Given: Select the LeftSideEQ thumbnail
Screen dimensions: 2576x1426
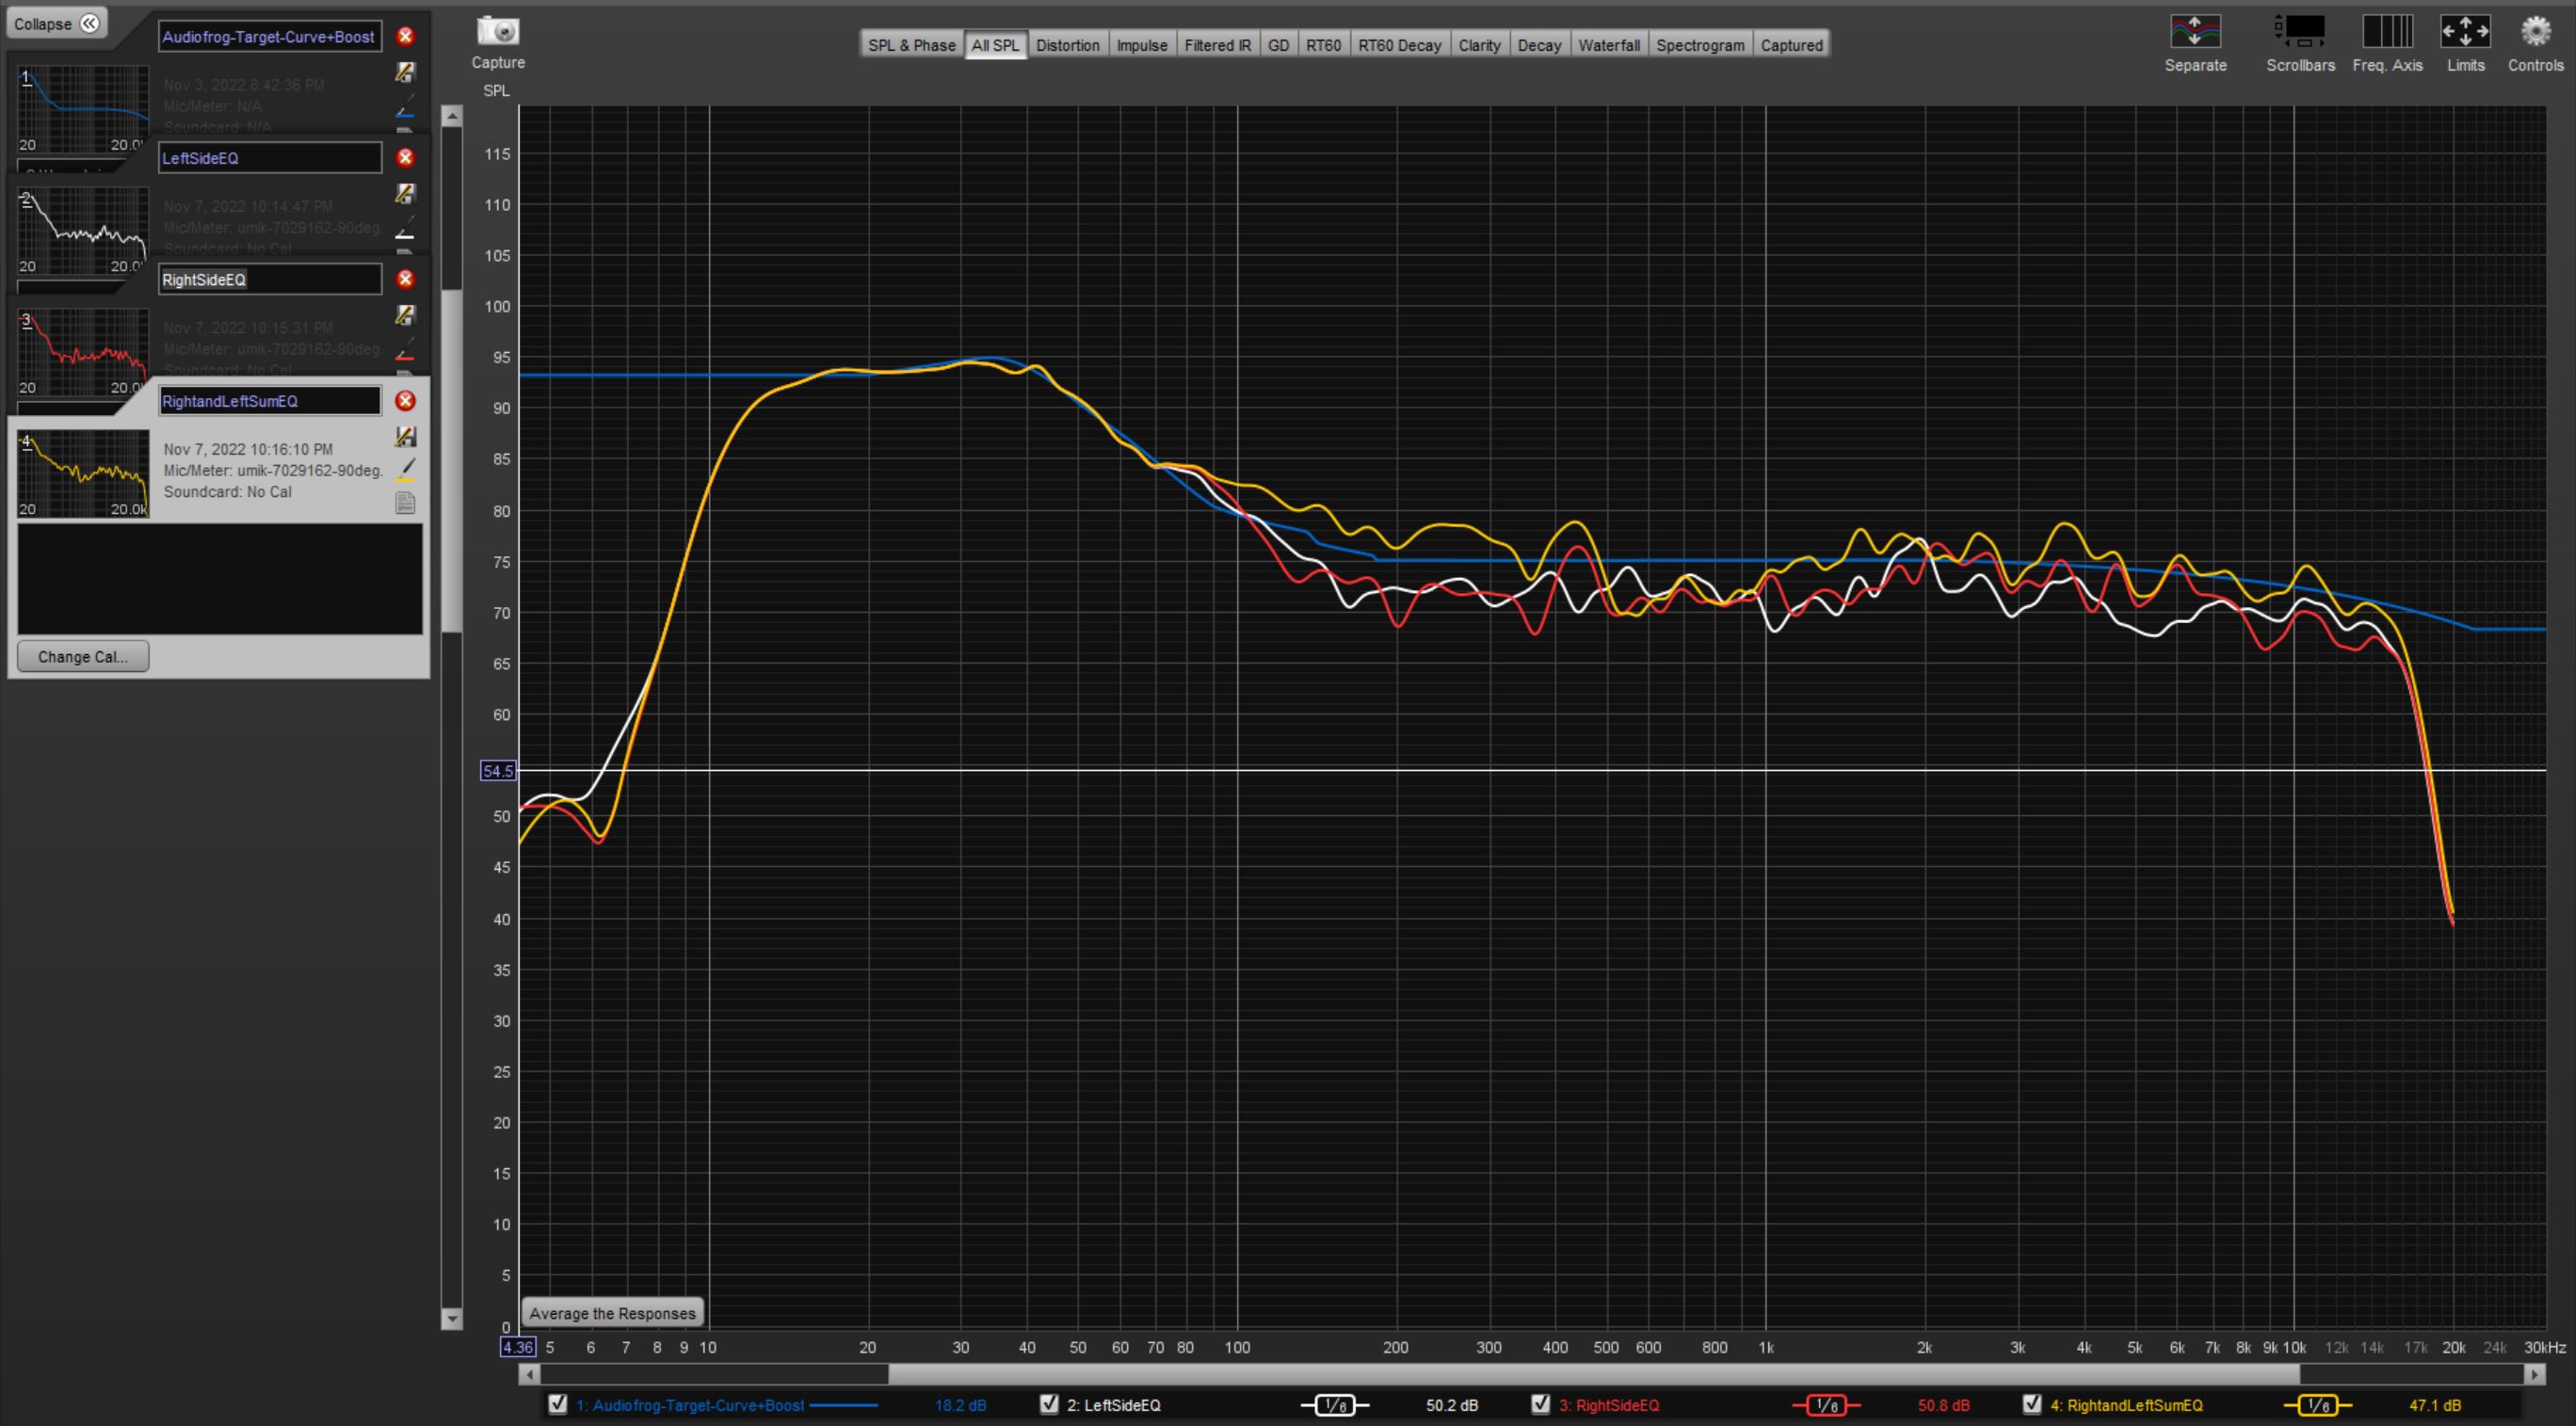Looking at the screenshot, I should [83, 231].
